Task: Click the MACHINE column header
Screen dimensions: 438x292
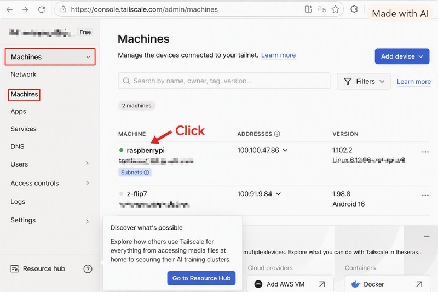Action: point(132,134)
